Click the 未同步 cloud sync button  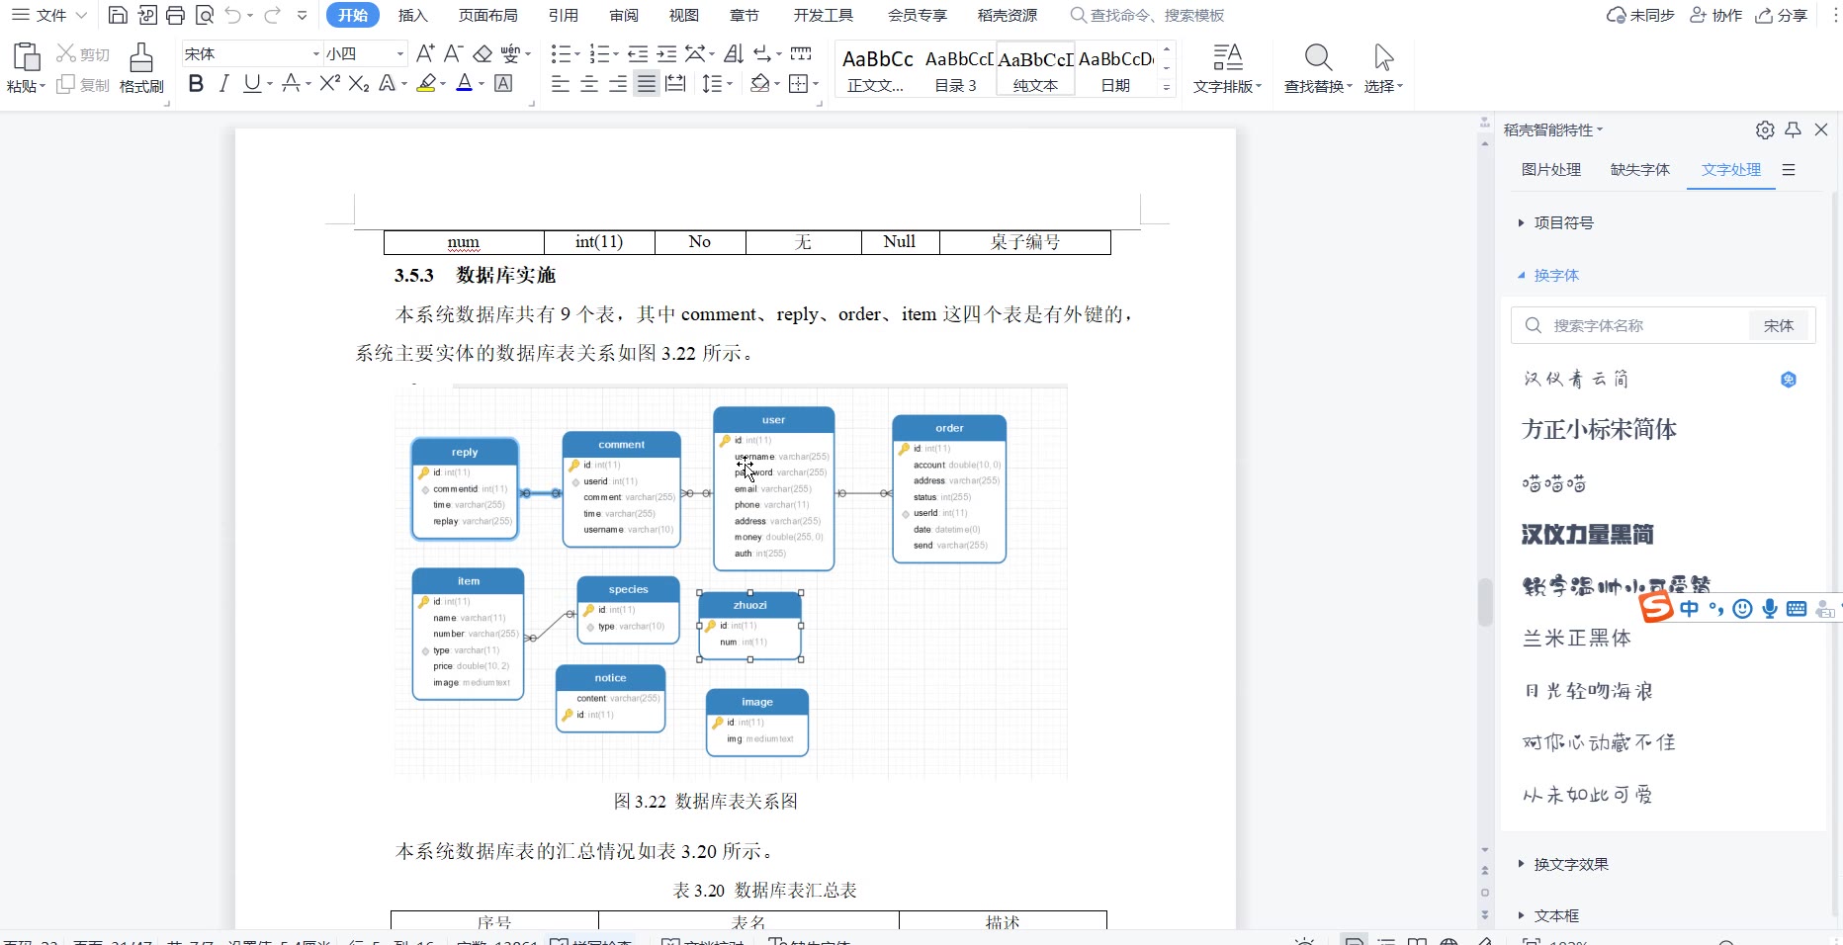[1640, 15]
